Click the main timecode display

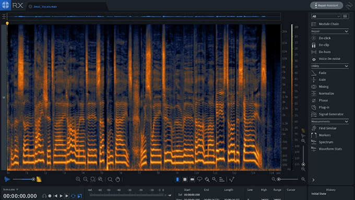pos(20,196)
